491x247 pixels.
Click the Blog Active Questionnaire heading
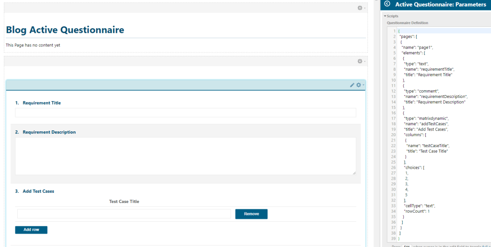65,30
